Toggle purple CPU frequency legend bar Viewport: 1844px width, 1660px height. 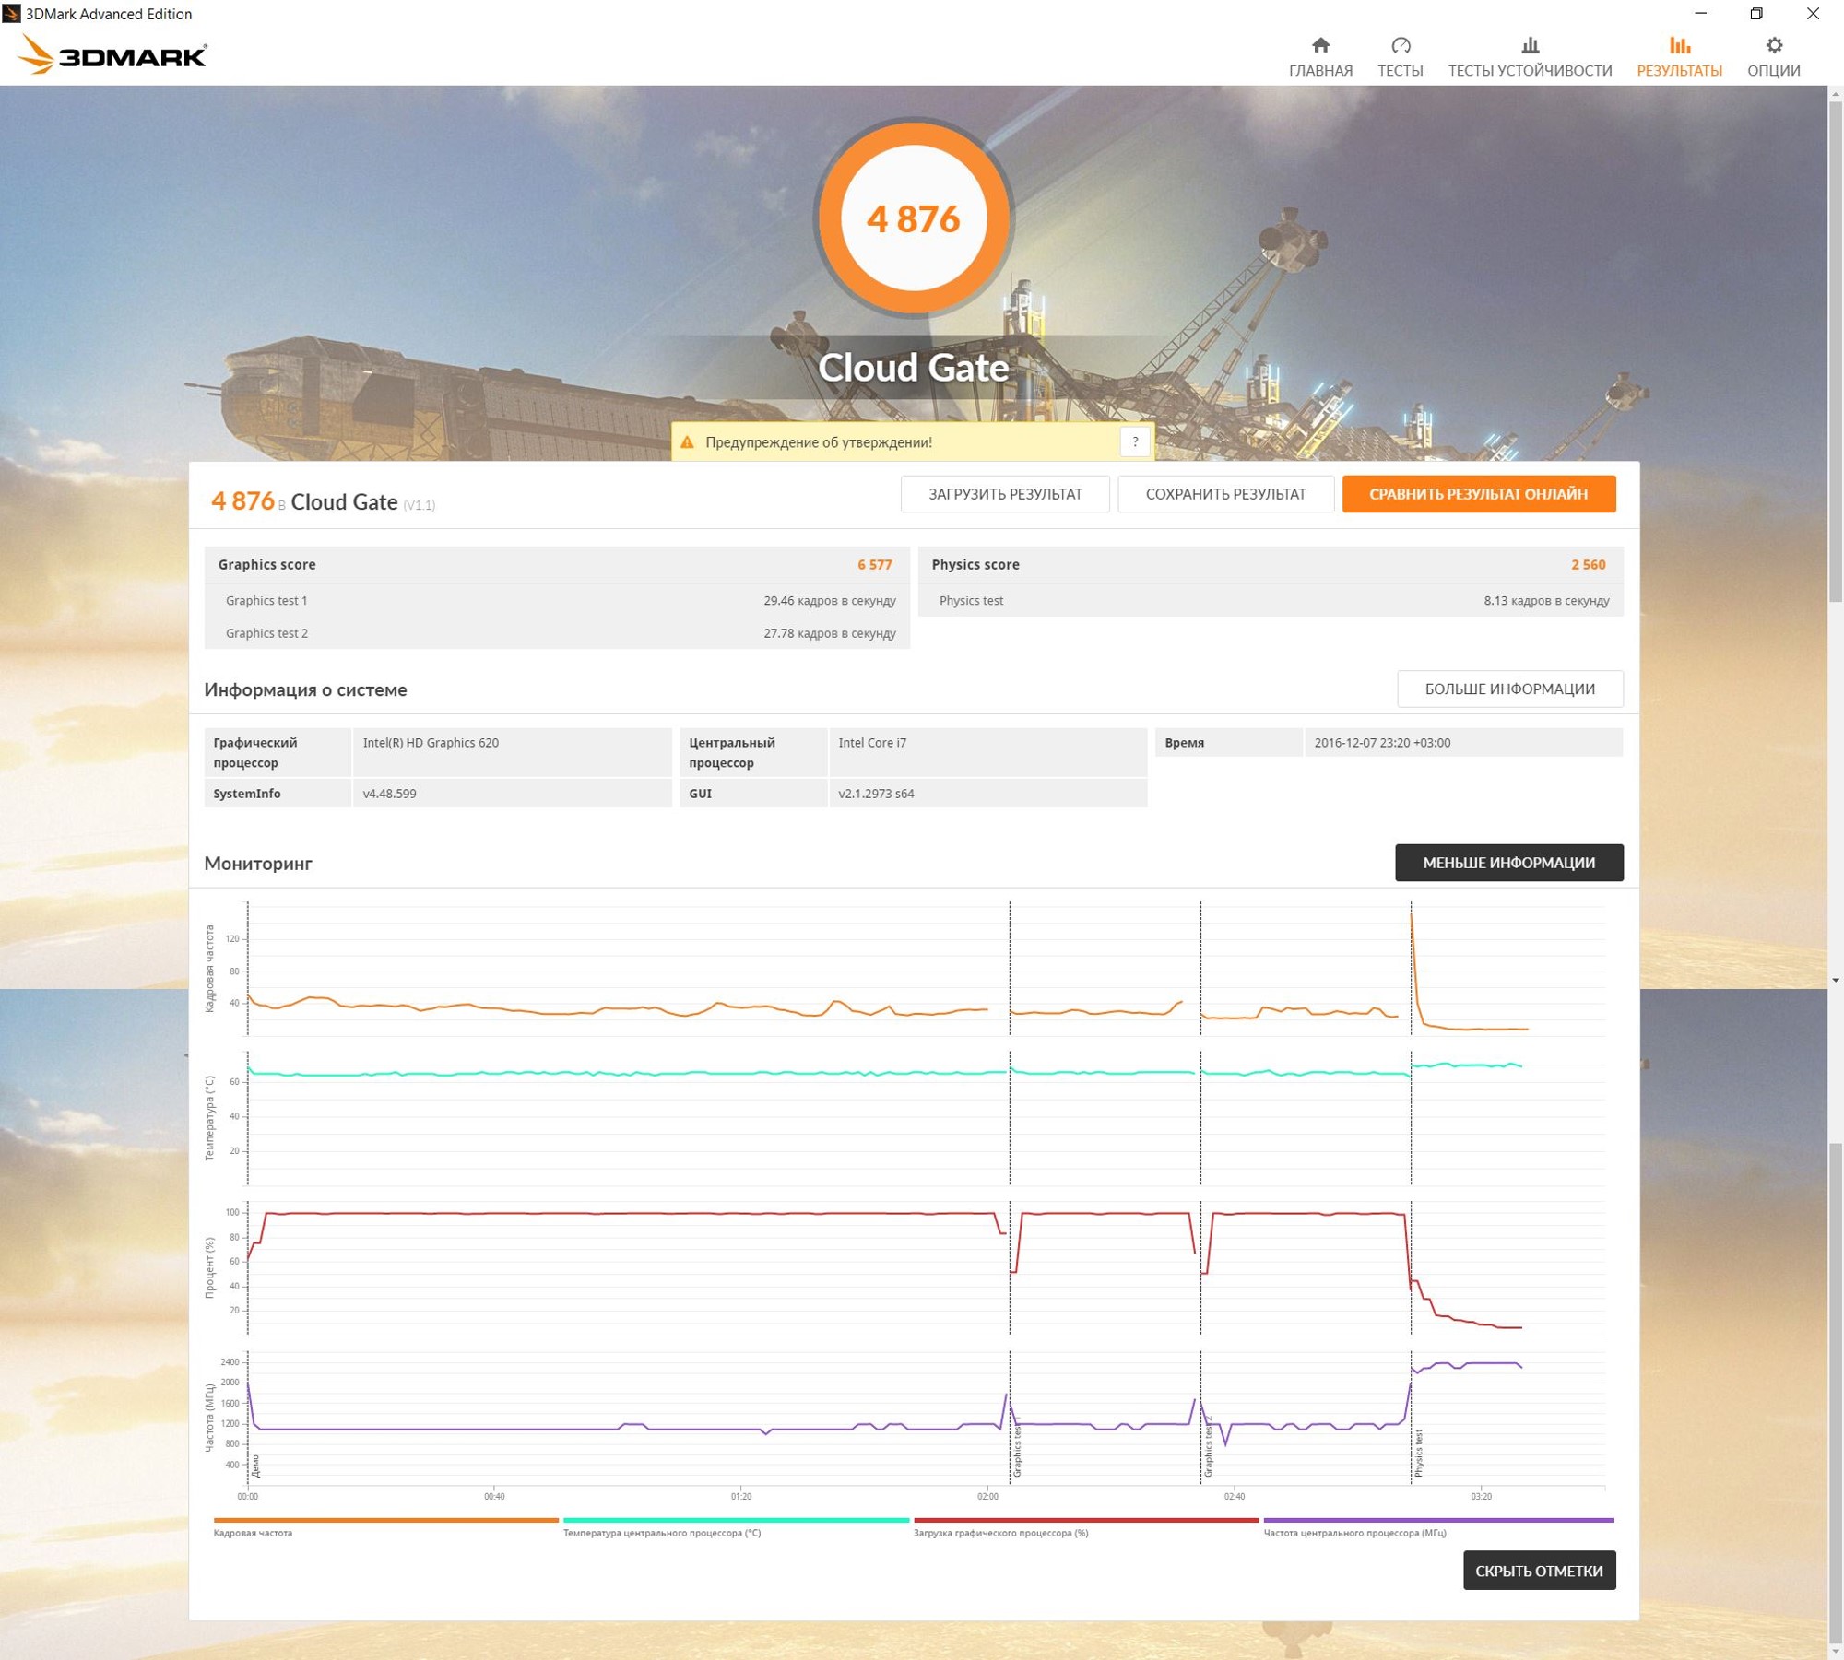click(x=1438, y=1520)
